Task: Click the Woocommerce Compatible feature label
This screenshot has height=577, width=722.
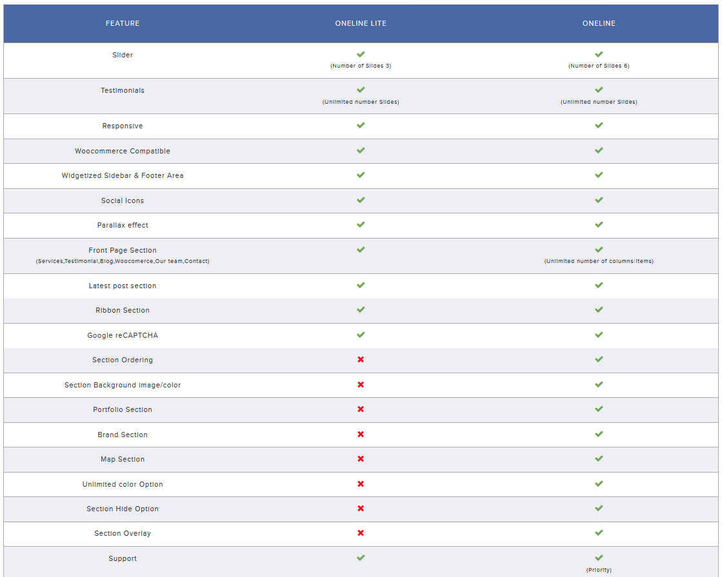Action: [x=123, y=151]
